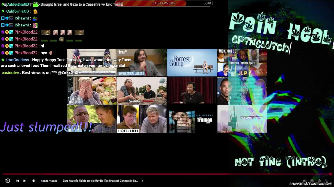Open the Impractical Jokers suggested video
The height and width of the screenshot is (187, 334).
(142, 63)
